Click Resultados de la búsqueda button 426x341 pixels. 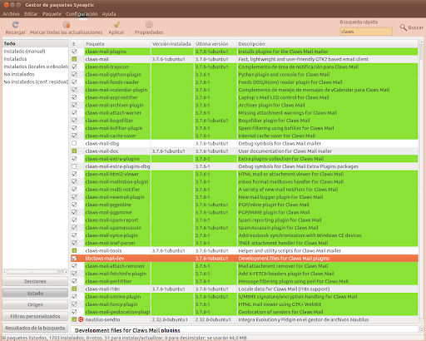(x=35, y=328)
